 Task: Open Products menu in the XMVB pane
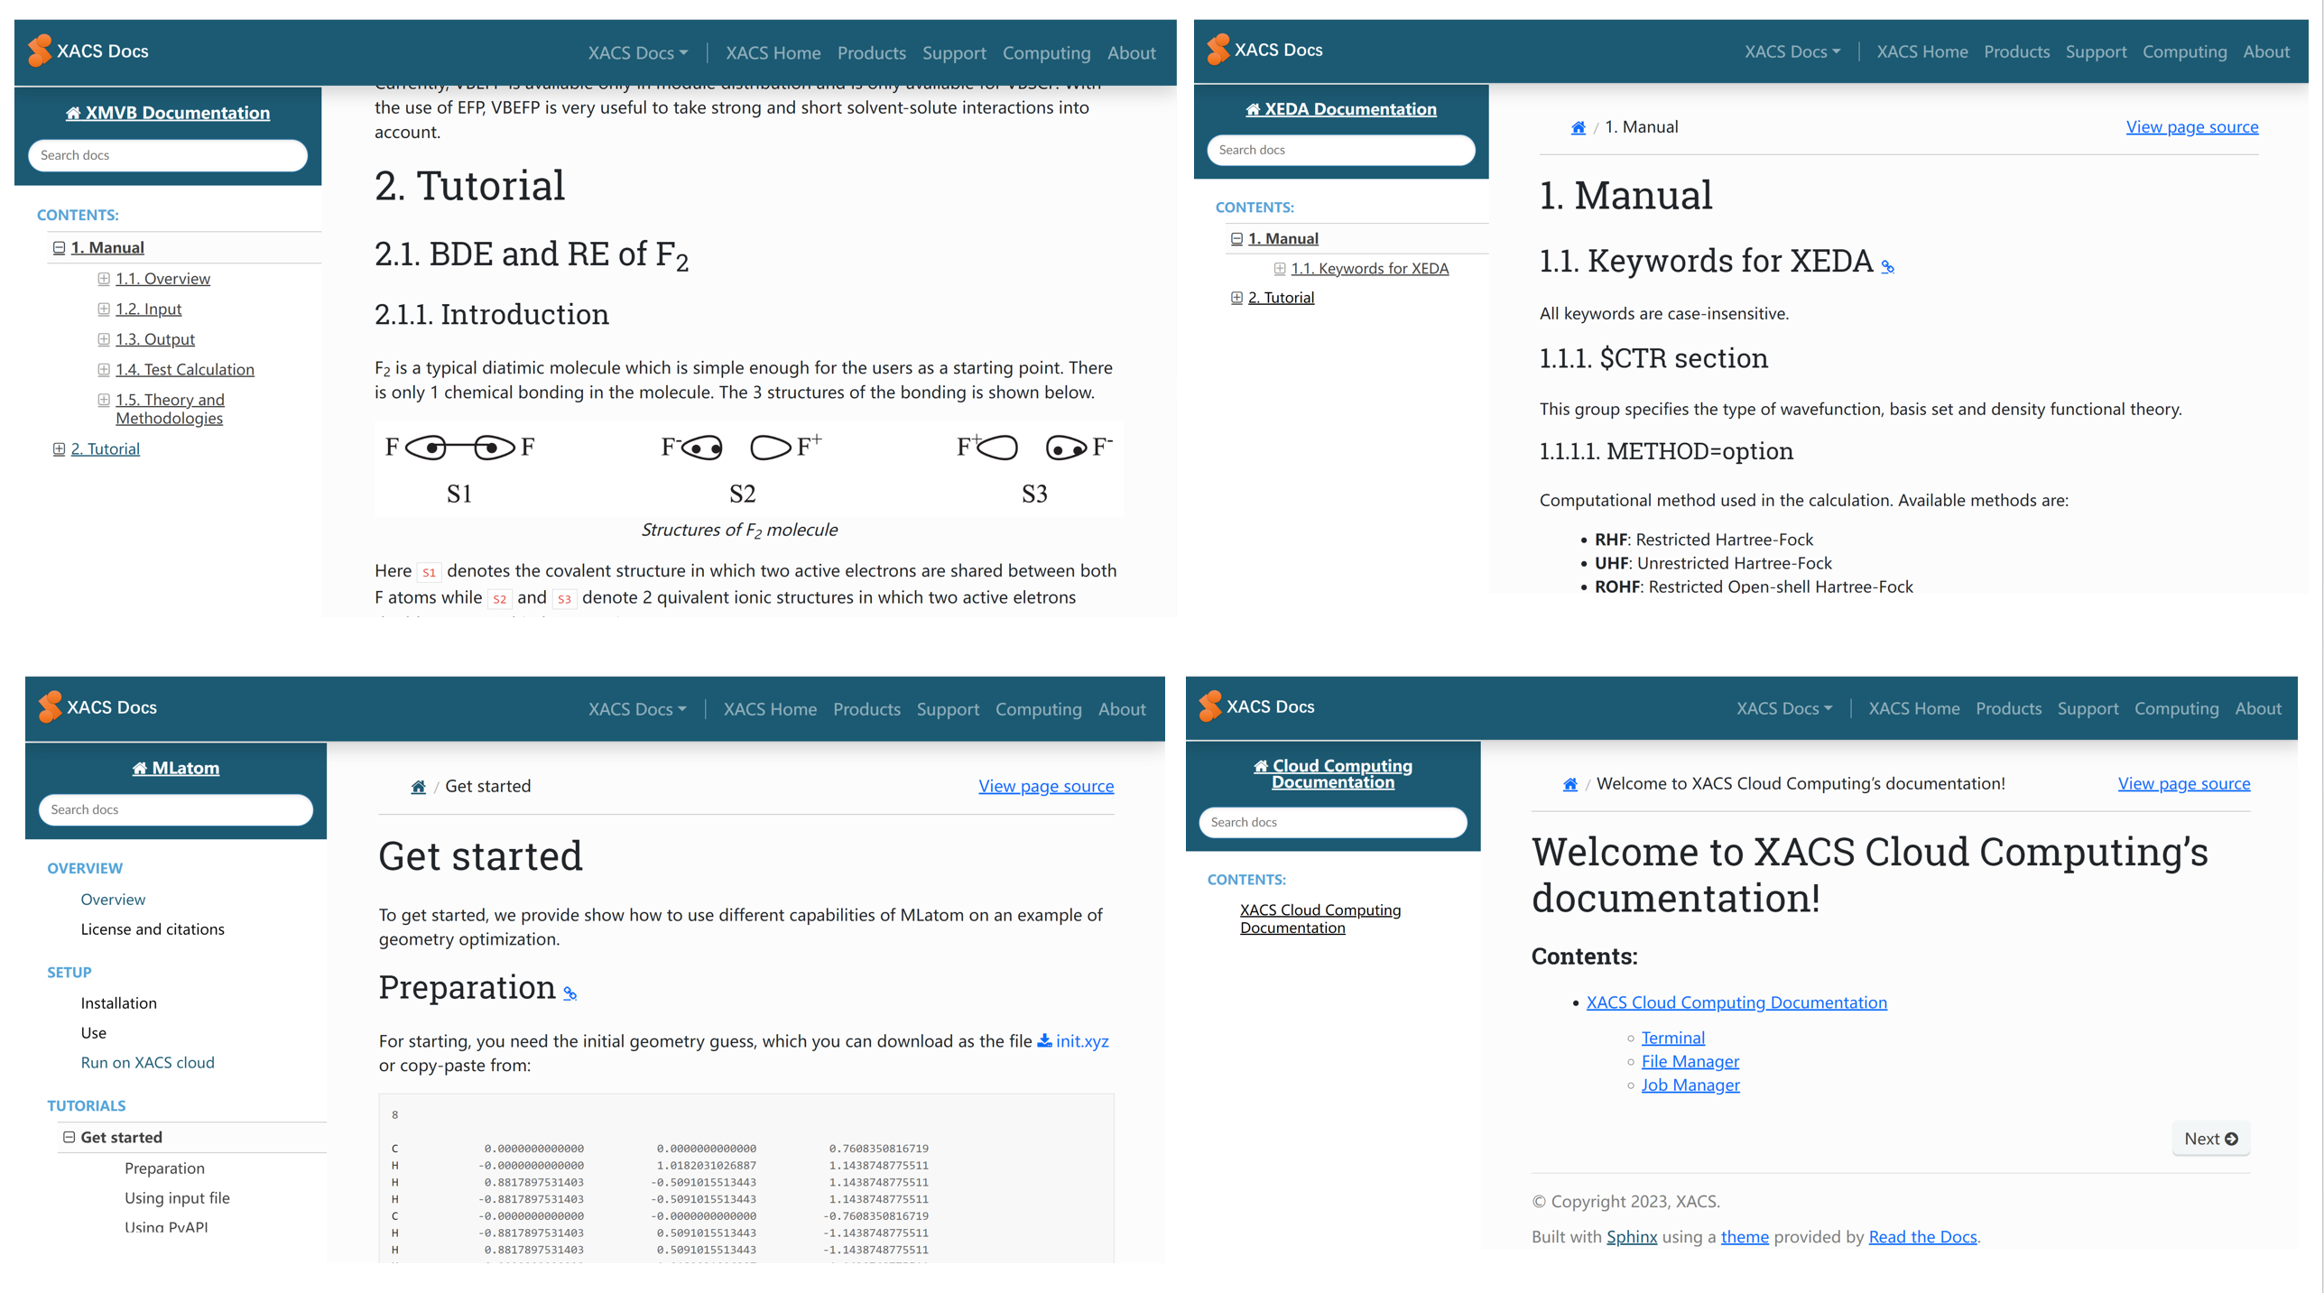click(871, 53)
